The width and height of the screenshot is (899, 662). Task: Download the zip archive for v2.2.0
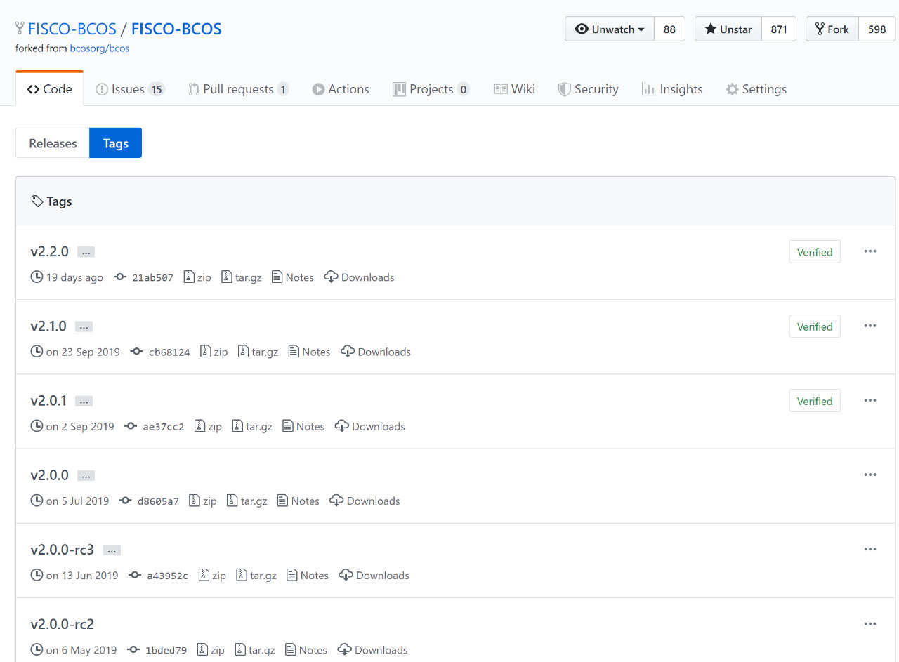coord(197,277)
